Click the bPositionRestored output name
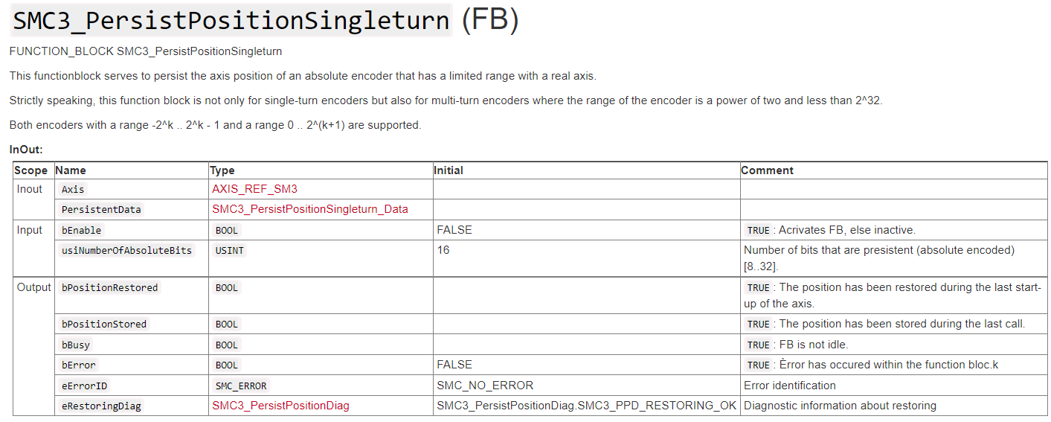The width and height of the screenshot is (1051, 422). (x=109, y=288)
